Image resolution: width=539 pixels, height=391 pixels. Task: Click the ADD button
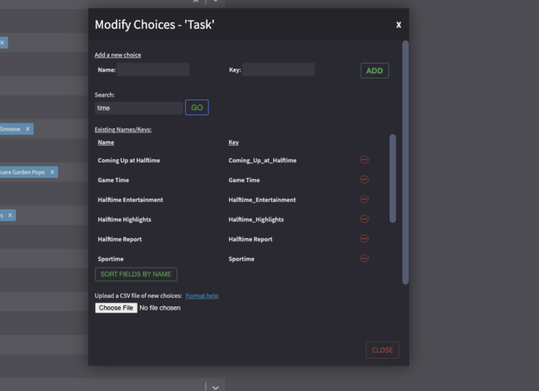pyautogui.click(x=375, y=71)
